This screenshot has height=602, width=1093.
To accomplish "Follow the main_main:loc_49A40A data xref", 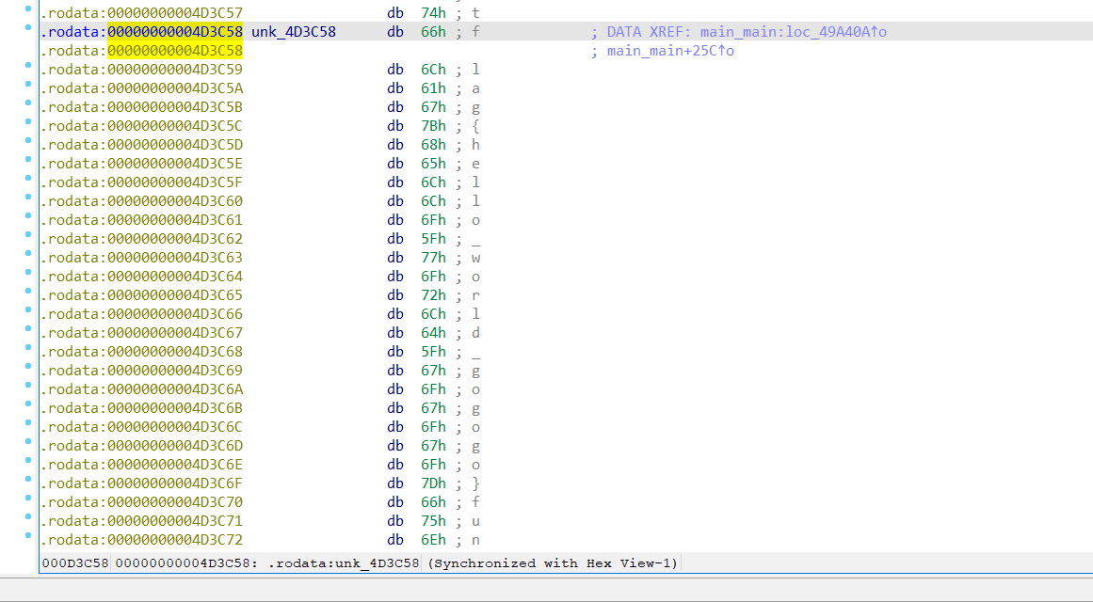I will 793,32.
